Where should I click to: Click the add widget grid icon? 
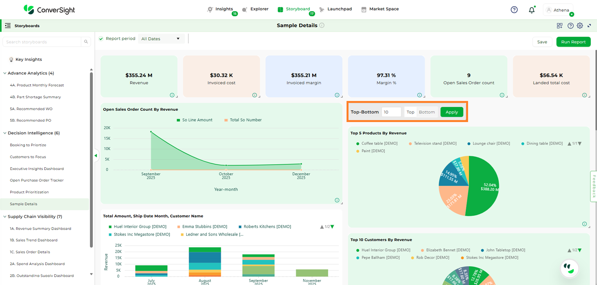[x=559, y=26]
